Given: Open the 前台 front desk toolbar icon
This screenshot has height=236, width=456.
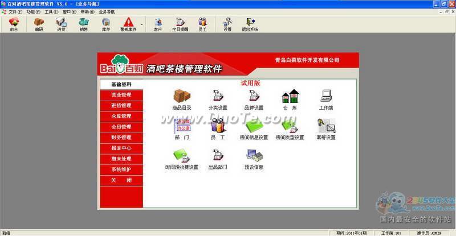Looking at the screenshot, I should 14,24.
